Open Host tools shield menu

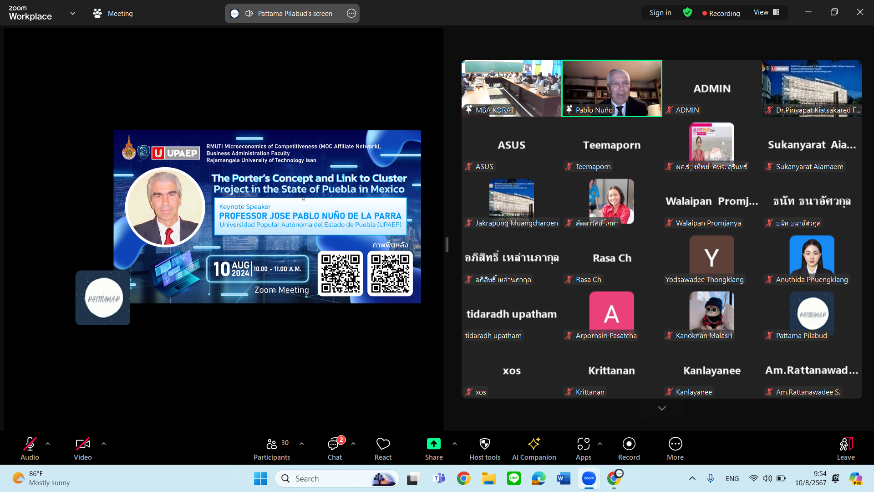pos(485,449)
